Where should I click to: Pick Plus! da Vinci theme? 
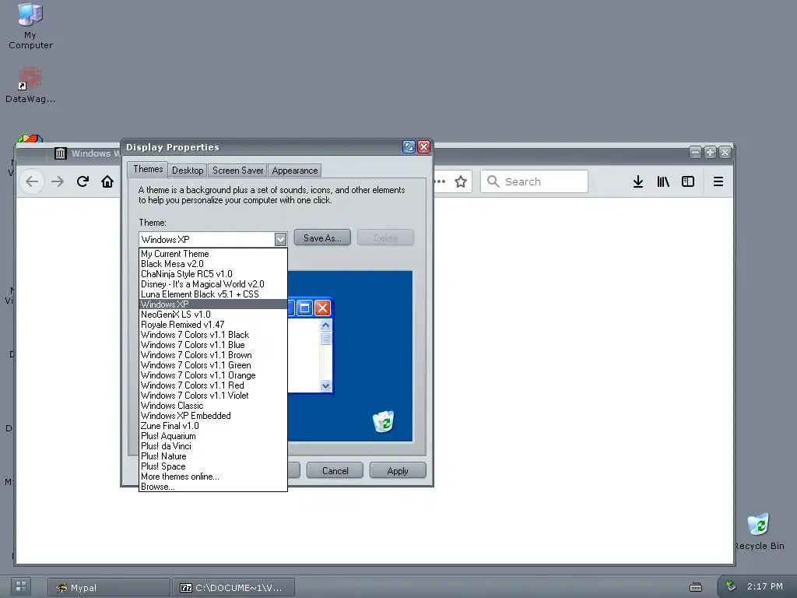click(x=213, y=446)
